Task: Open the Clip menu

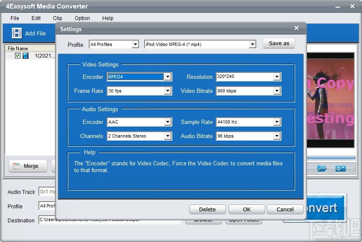Action: [x=58, y=18]
